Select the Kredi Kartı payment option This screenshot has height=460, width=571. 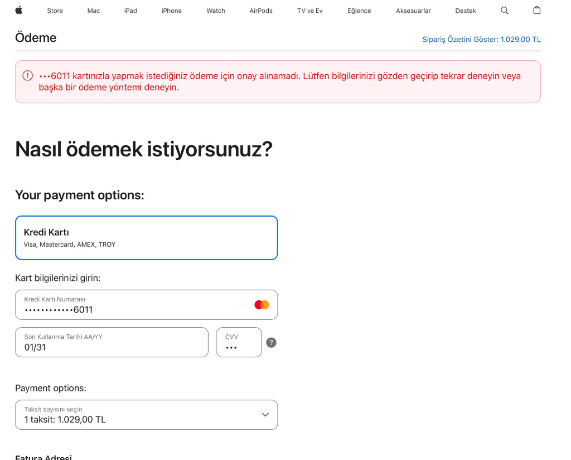point(147,237)
